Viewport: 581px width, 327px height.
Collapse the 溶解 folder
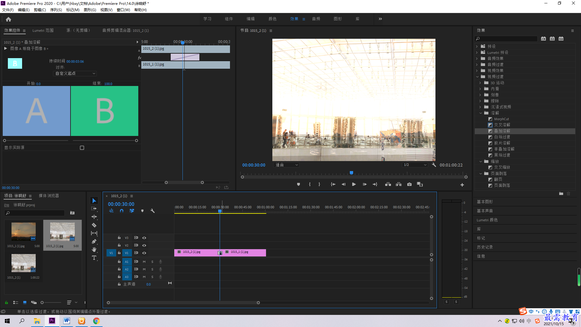click(x=481, y=113)
